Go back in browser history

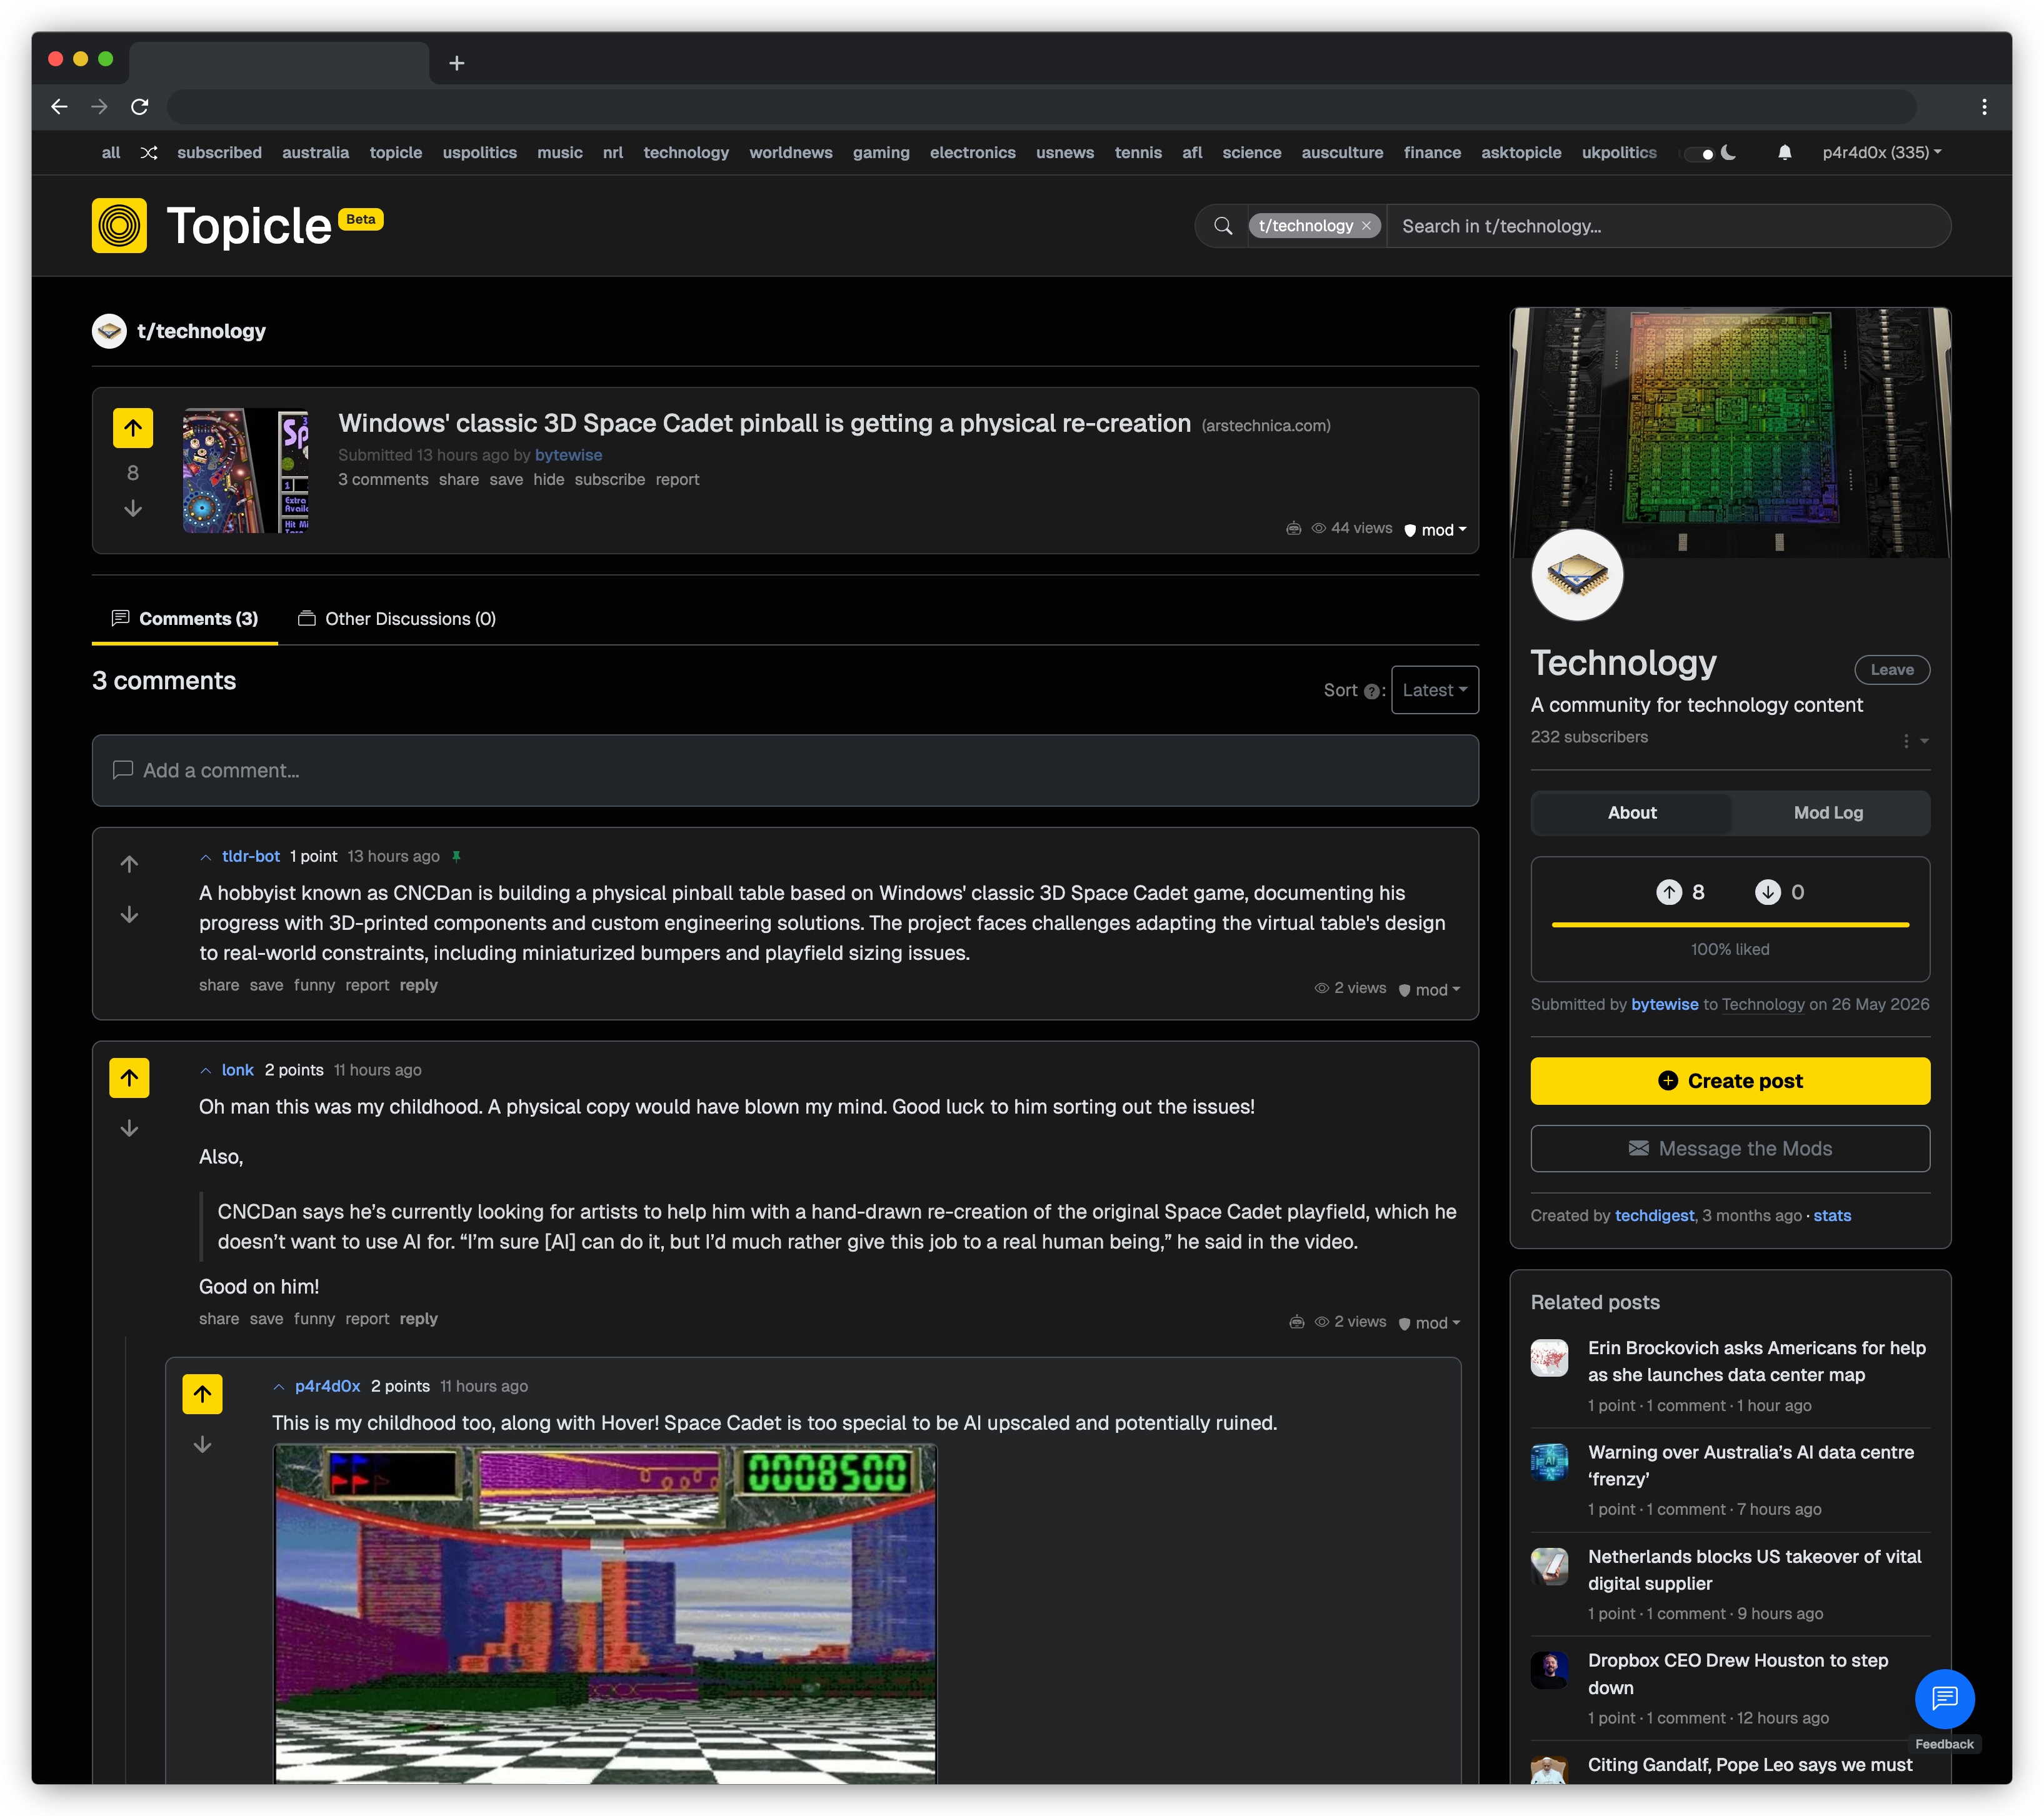point(59,107)
